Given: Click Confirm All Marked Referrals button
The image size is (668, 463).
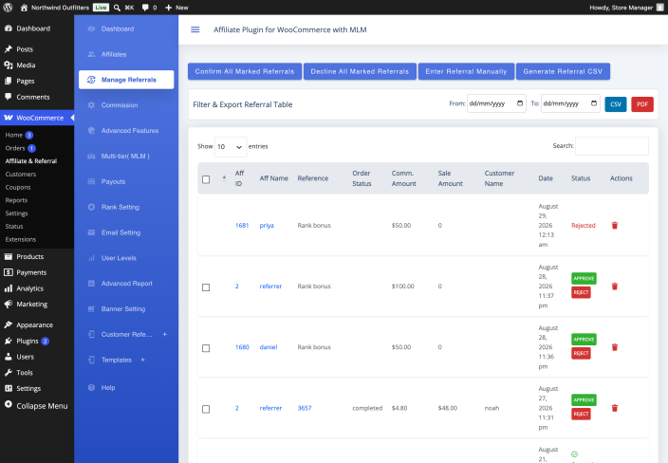Looking at the screenshot, I should pyautogui.click(x=245, y=71).
